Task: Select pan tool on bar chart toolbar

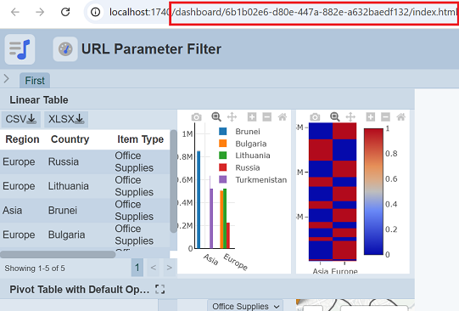Action: pos(232,117)
